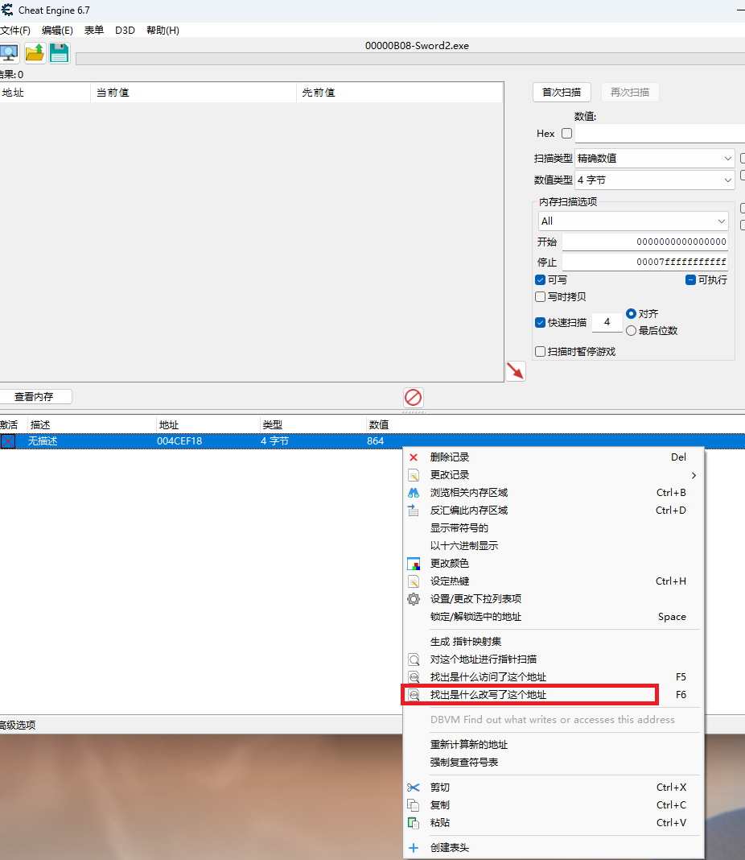The height and width of the screenshot is (860, 745).
Task: Click the value 864 in address row
Action: (x=376, y=441)
